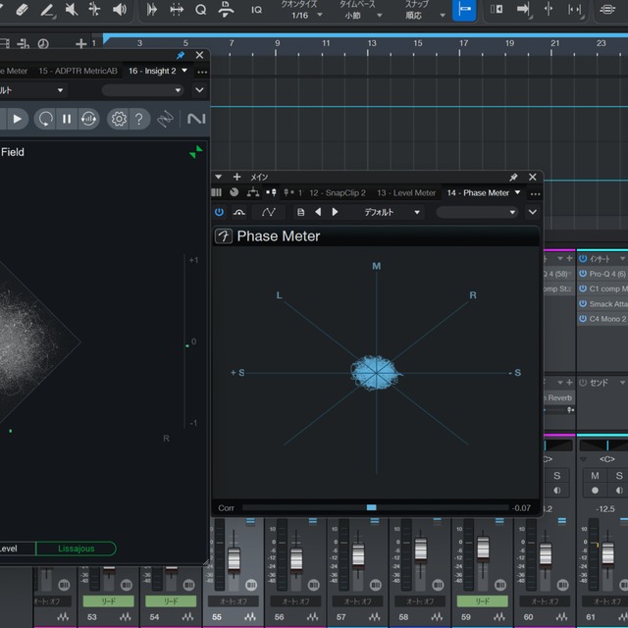Open Insight 2 settings gear
This screenshot has width=628, height=628.
click(x=119, y=119)
